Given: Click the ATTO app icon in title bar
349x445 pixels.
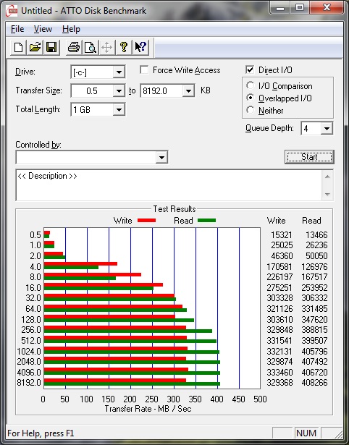Looking at the screenshot, I should pyautogui.click(x=13, y=11).
